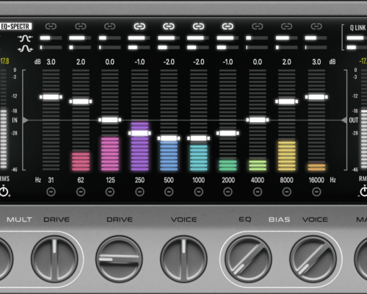The height and width of the screenshot is (294, 367).
Task: Click the 250 Hz gain fader handle
Action: 139,133
